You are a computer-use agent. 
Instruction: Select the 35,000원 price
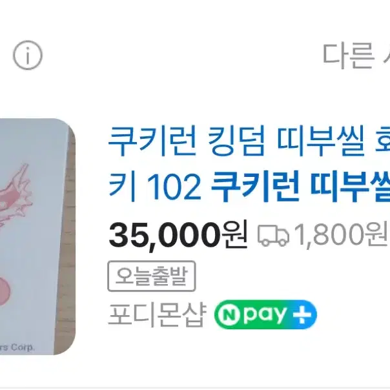[x=178, y=235]
